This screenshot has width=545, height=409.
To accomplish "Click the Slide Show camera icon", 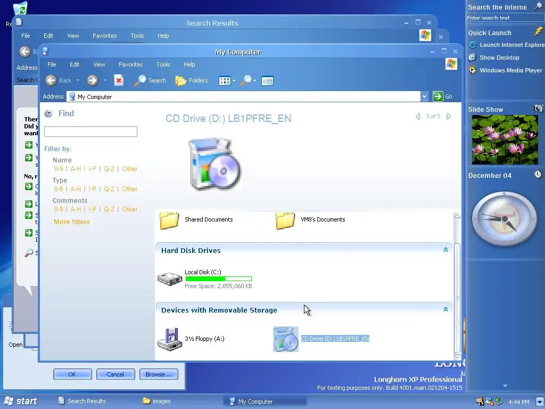I will [x=538, y=108].
